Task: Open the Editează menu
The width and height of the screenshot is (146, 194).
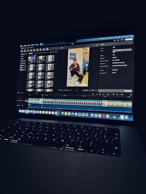Action: pyautogui.click(x=33, y=45)
